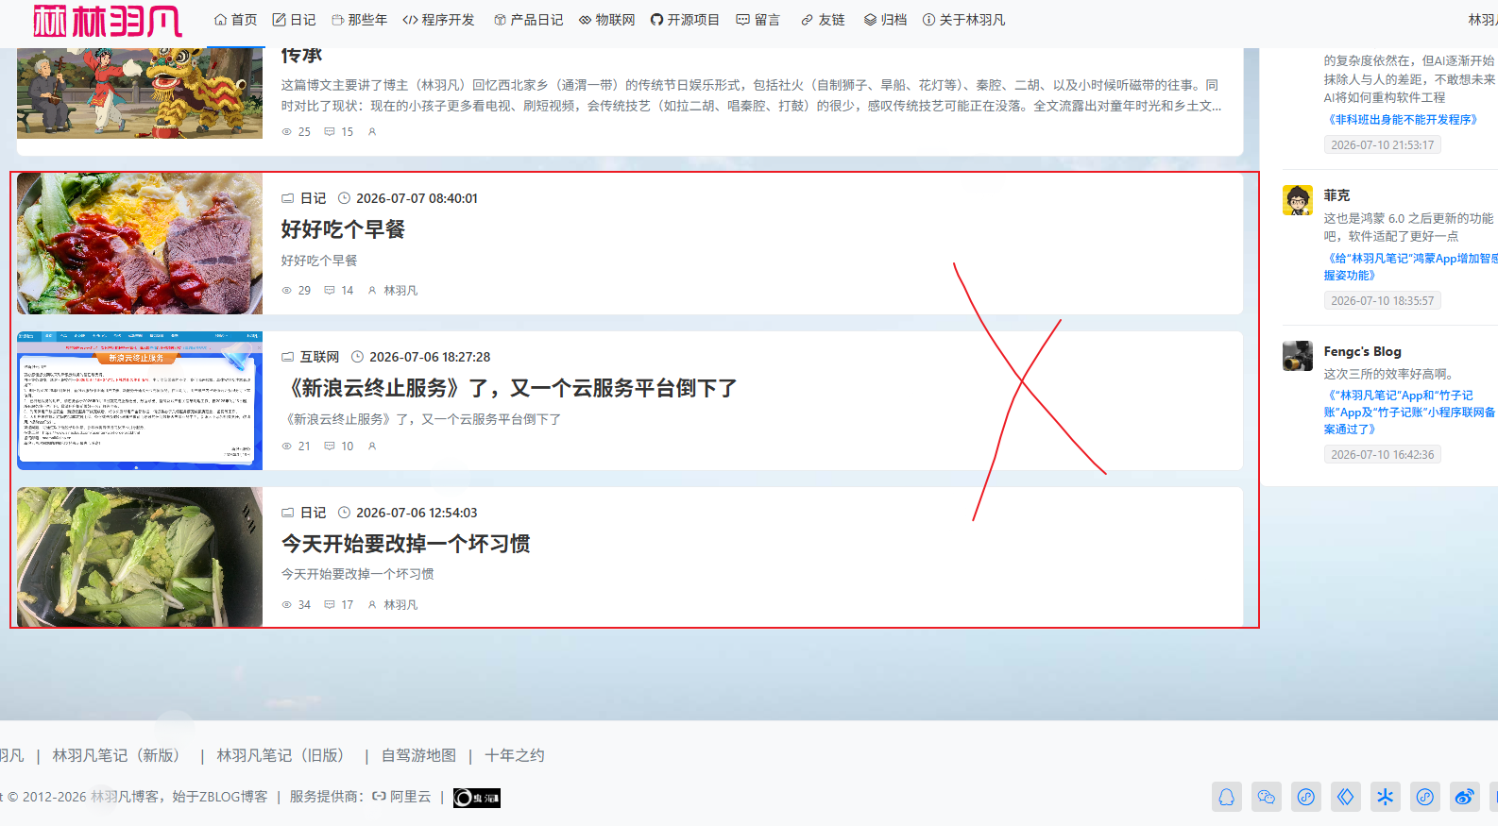Open the 首页 home menu item

tap(236, 20)
